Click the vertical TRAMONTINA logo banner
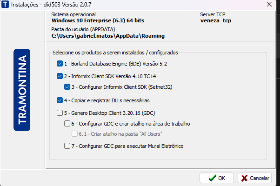280x186 pixels. point(22,90)
